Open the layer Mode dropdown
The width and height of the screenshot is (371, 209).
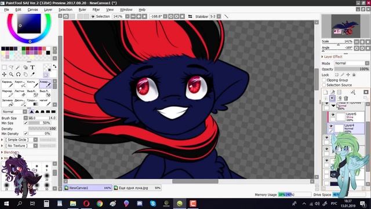[x=352, y=63]
